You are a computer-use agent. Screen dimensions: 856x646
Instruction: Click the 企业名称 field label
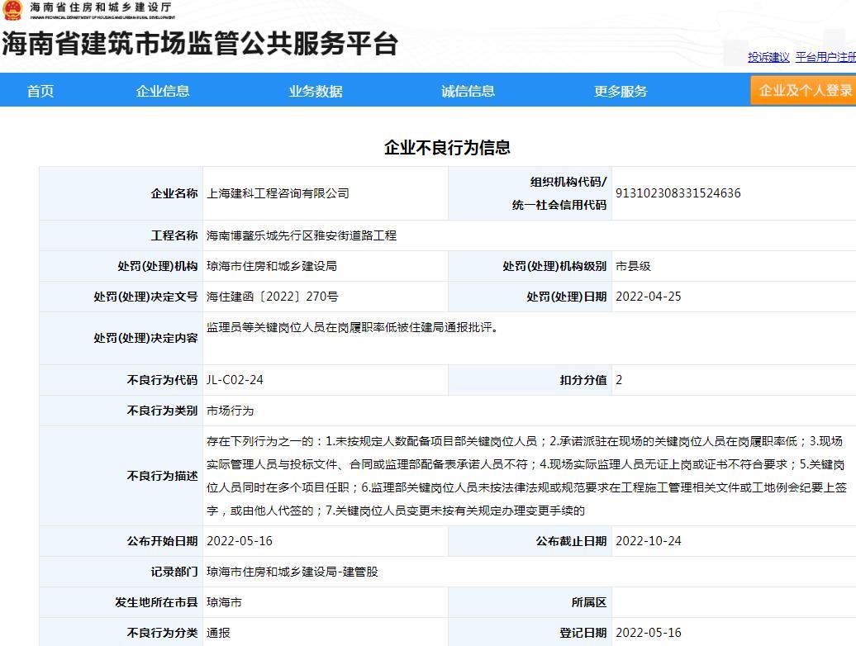174,193
